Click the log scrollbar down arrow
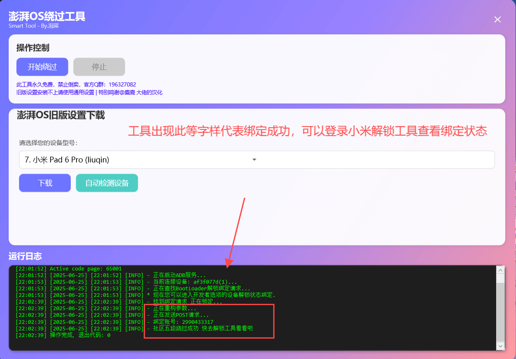 (x=500, y=346)
